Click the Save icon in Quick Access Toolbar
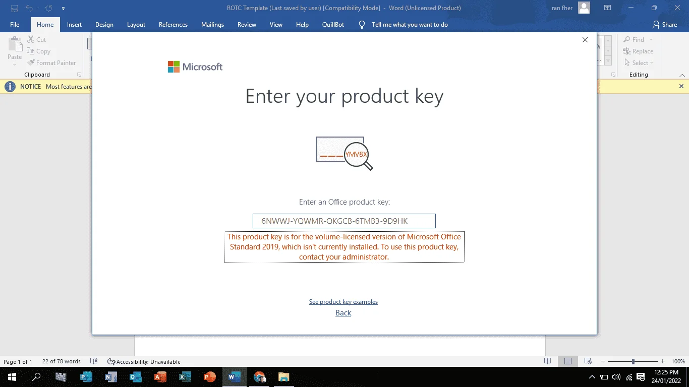The width and height of the screenshot is (689, 387). pyautogui.click(x=15, y=8)
